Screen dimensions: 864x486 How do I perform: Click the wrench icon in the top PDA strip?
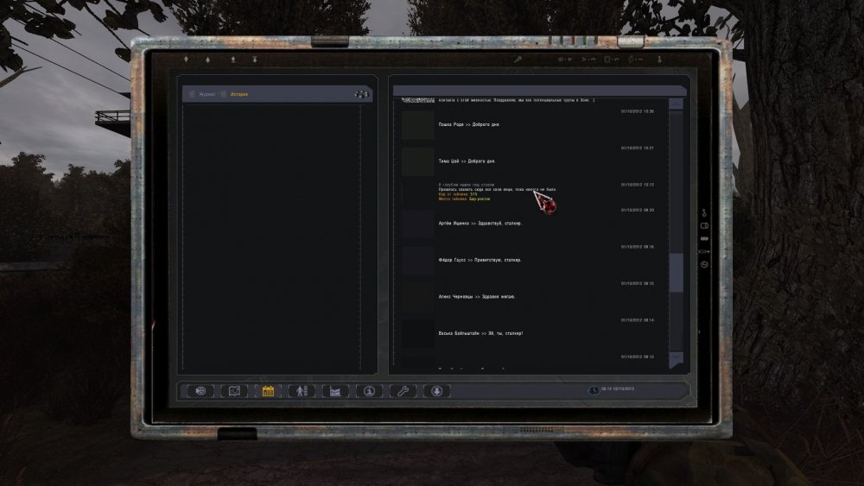(x=518, y=60)
